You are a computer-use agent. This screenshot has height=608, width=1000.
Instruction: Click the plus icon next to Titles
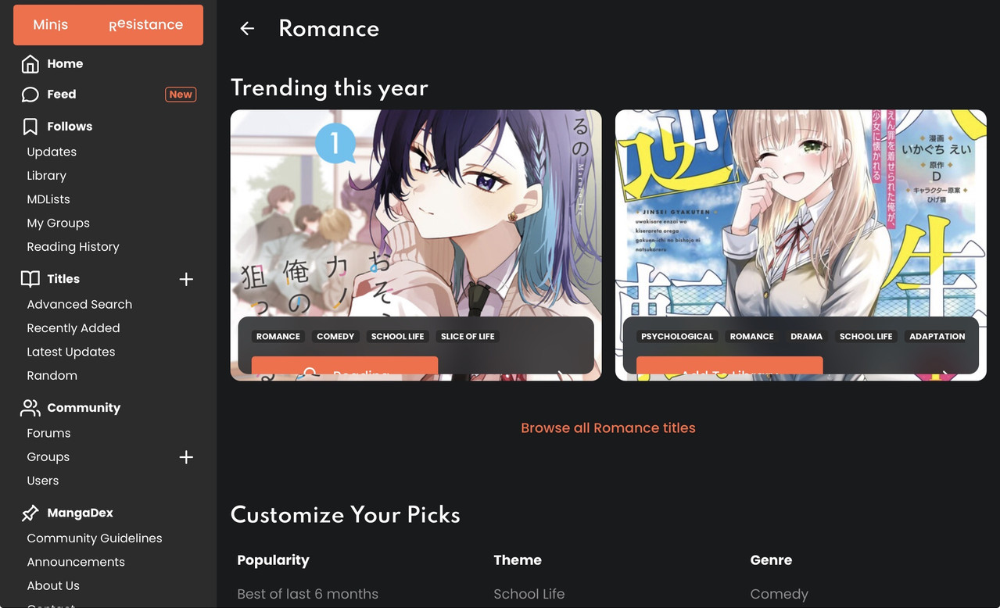pos(186,279)
